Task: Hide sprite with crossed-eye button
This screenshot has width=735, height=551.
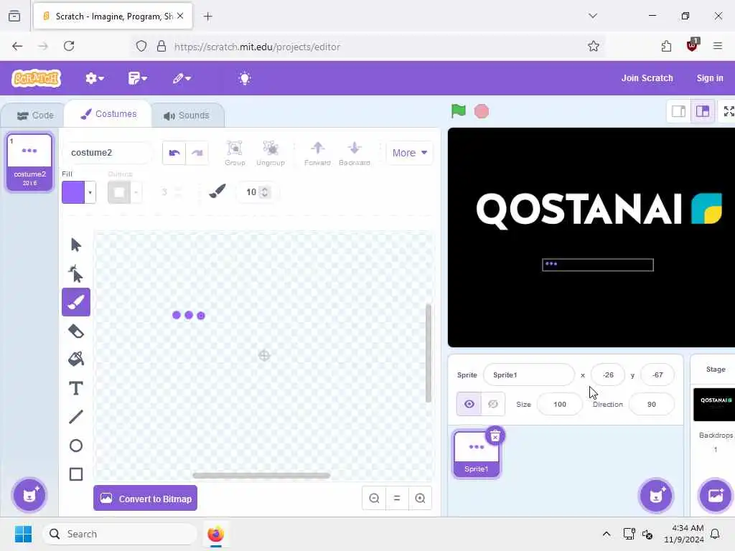Action: [x=493, y=405]
